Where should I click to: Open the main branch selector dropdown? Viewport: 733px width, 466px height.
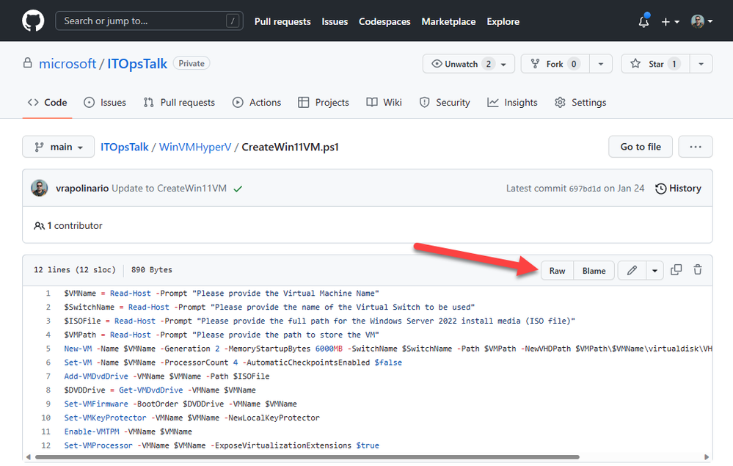(x=59, y=147)
